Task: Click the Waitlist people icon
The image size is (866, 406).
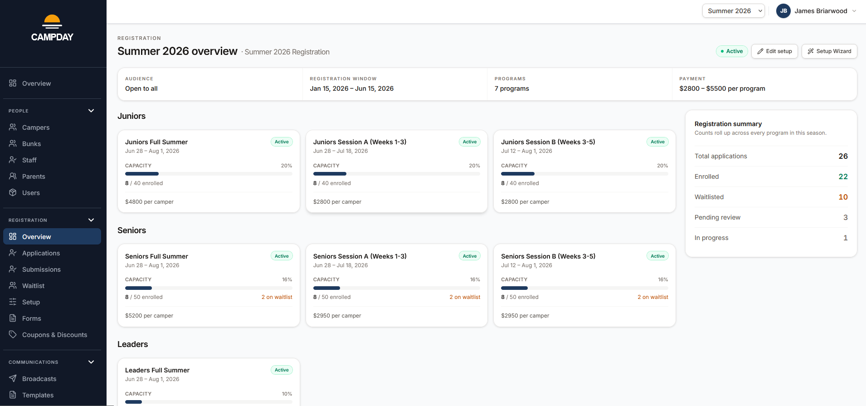Action: click(x=13, y=285)
